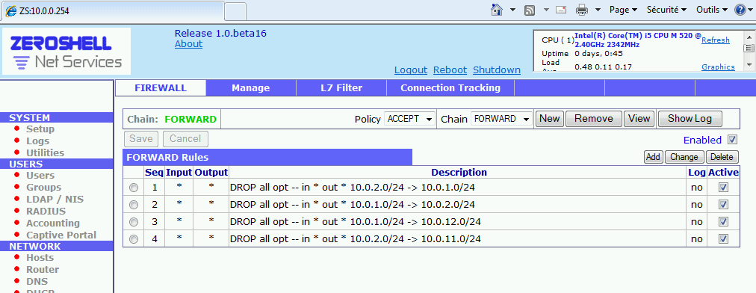Open the Sécurité menu

click(667, 10)
